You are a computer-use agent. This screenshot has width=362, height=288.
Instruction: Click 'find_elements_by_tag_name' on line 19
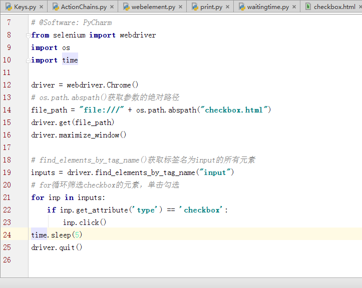pos(145,172)
